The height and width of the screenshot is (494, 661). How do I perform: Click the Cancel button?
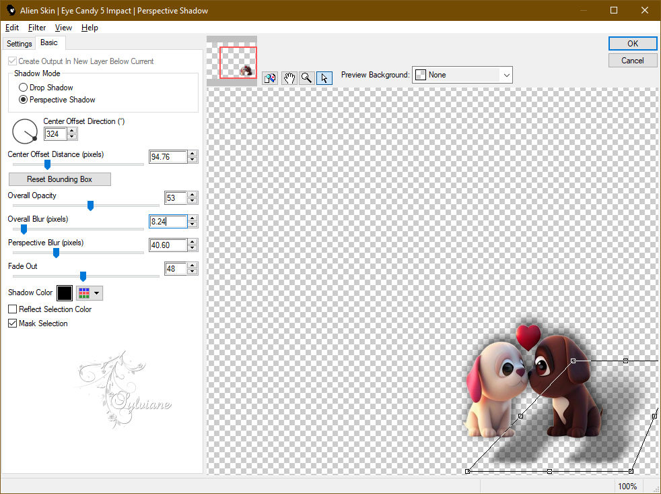[x=632, y=61]
